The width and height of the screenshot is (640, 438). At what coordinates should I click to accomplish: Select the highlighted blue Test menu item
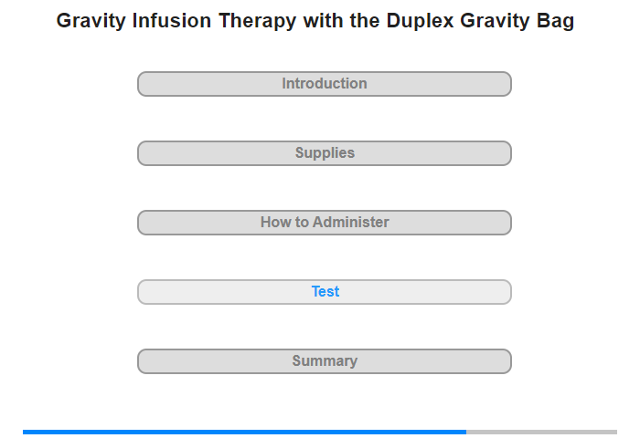pos(324,292)
